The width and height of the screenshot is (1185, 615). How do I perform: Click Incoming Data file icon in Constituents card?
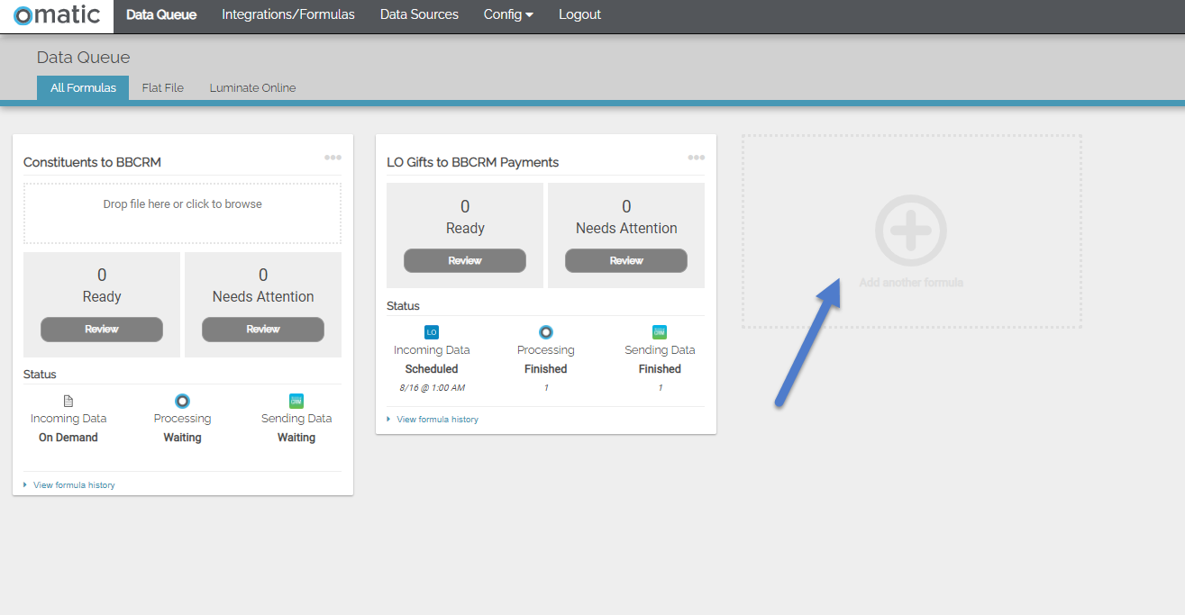point(68,401)
